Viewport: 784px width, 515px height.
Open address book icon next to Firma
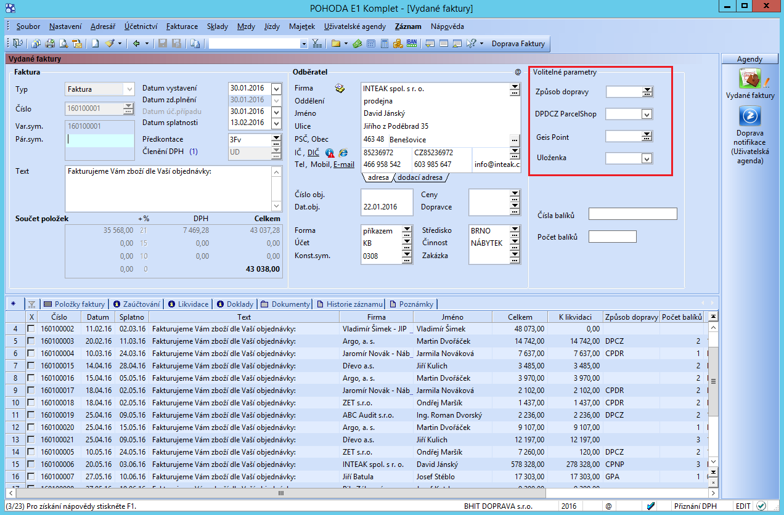[x=340, y=88]
